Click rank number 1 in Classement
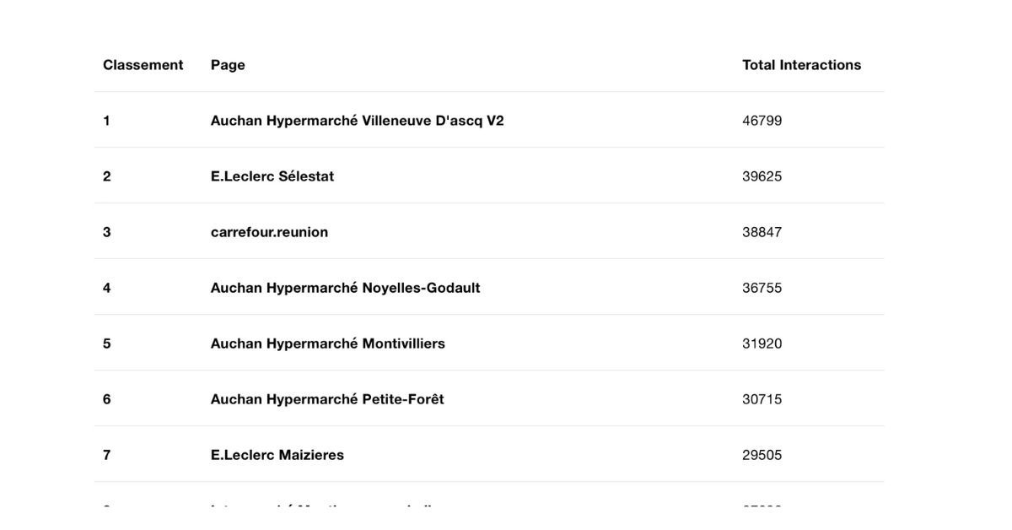The width and height of the screenshot is (1012, 530). click(106, 121)
